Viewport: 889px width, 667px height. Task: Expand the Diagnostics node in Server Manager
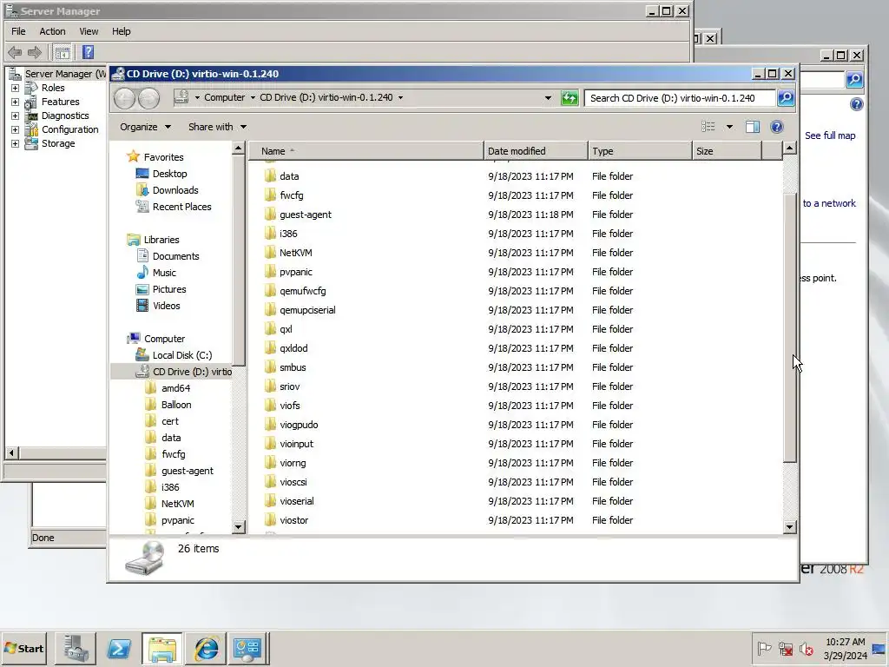(x=16, y=116)
